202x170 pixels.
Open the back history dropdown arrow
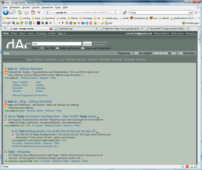(15, 12)
